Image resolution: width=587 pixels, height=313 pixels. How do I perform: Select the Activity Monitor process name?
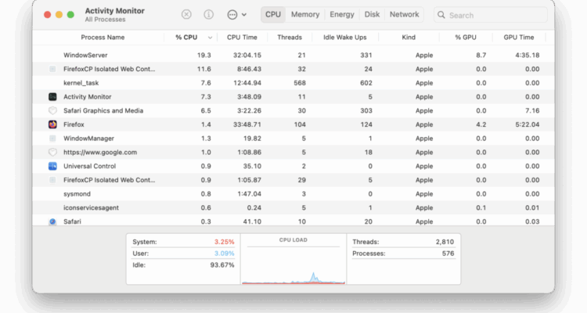coord(87,96)
